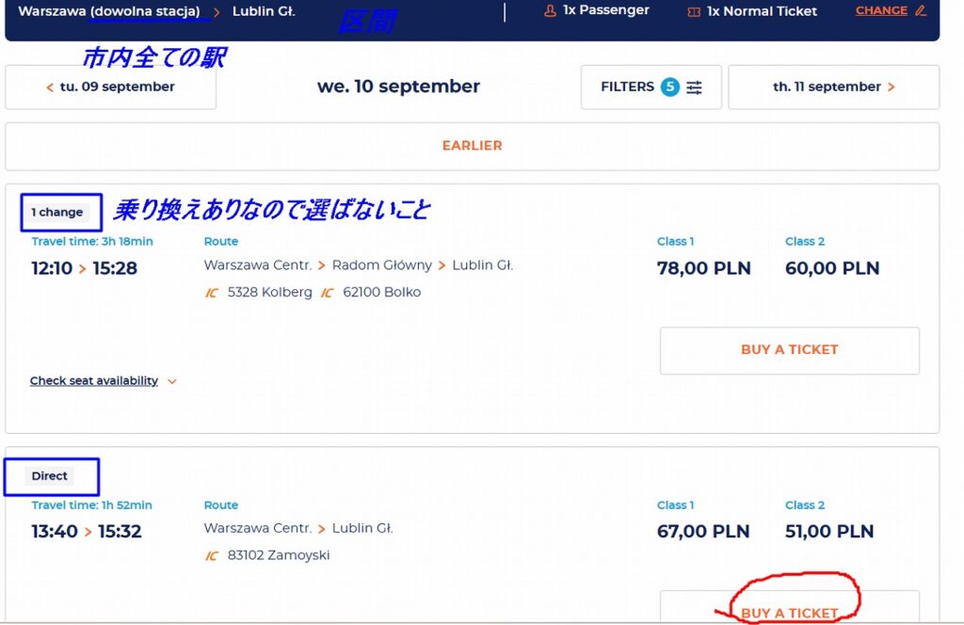Click the passenger icon in the header

[x=550, y=11]
